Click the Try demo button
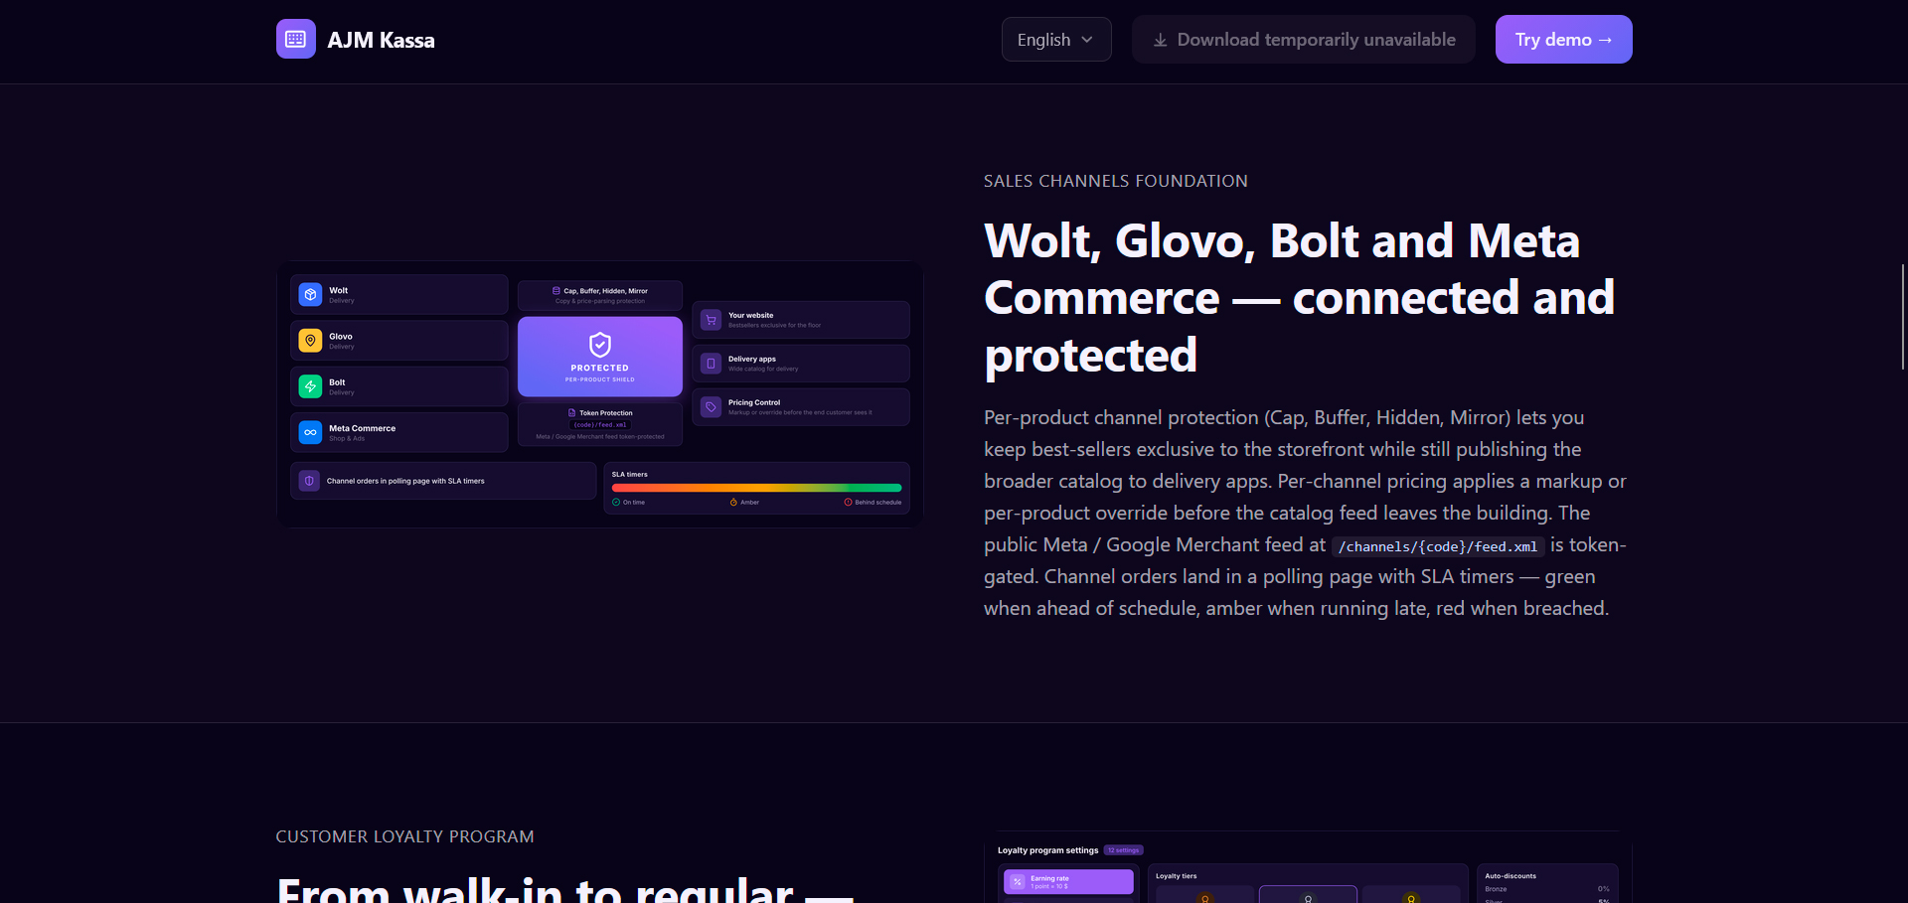1908x903 pixels. [x=1564, y=40]
